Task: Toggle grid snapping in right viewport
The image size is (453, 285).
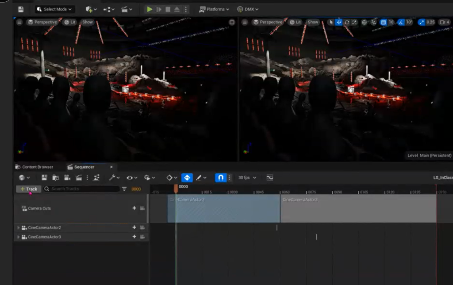Action: (383, 22)
